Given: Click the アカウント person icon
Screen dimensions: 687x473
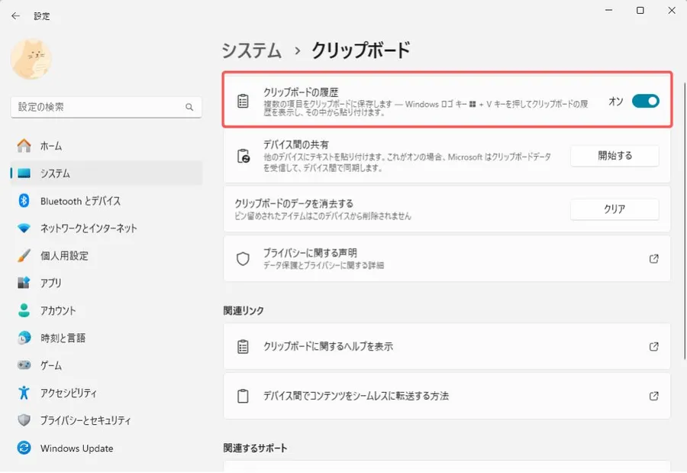Looking at the screenshot, I should click(24, 310).
